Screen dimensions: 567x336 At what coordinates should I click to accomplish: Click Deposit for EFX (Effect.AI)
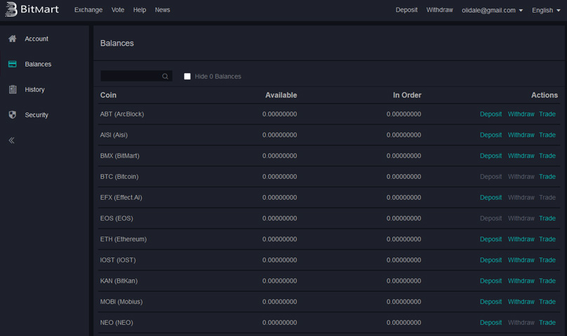(491, 197)
